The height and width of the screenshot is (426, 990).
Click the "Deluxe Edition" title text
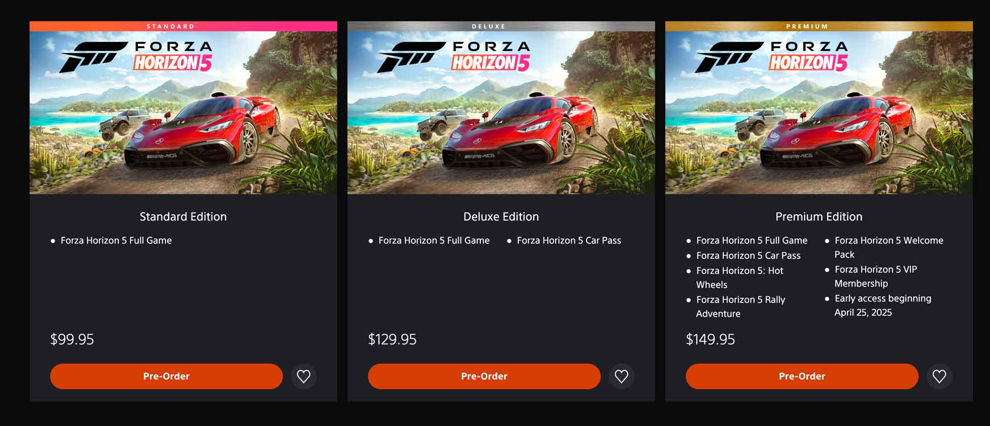pos(501,217)
